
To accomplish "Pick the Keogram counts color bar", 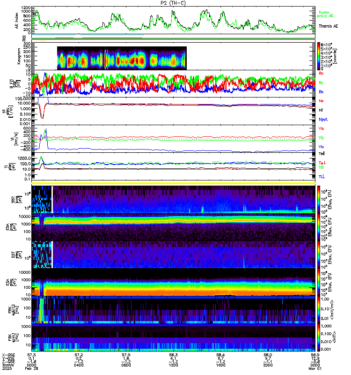I will pyautogui.click(x=319, y=56).
